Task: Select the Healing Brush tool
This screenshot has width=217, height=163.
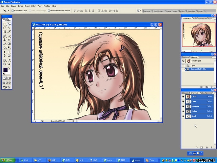Action: pyautogui.click(x=5, y=36)
